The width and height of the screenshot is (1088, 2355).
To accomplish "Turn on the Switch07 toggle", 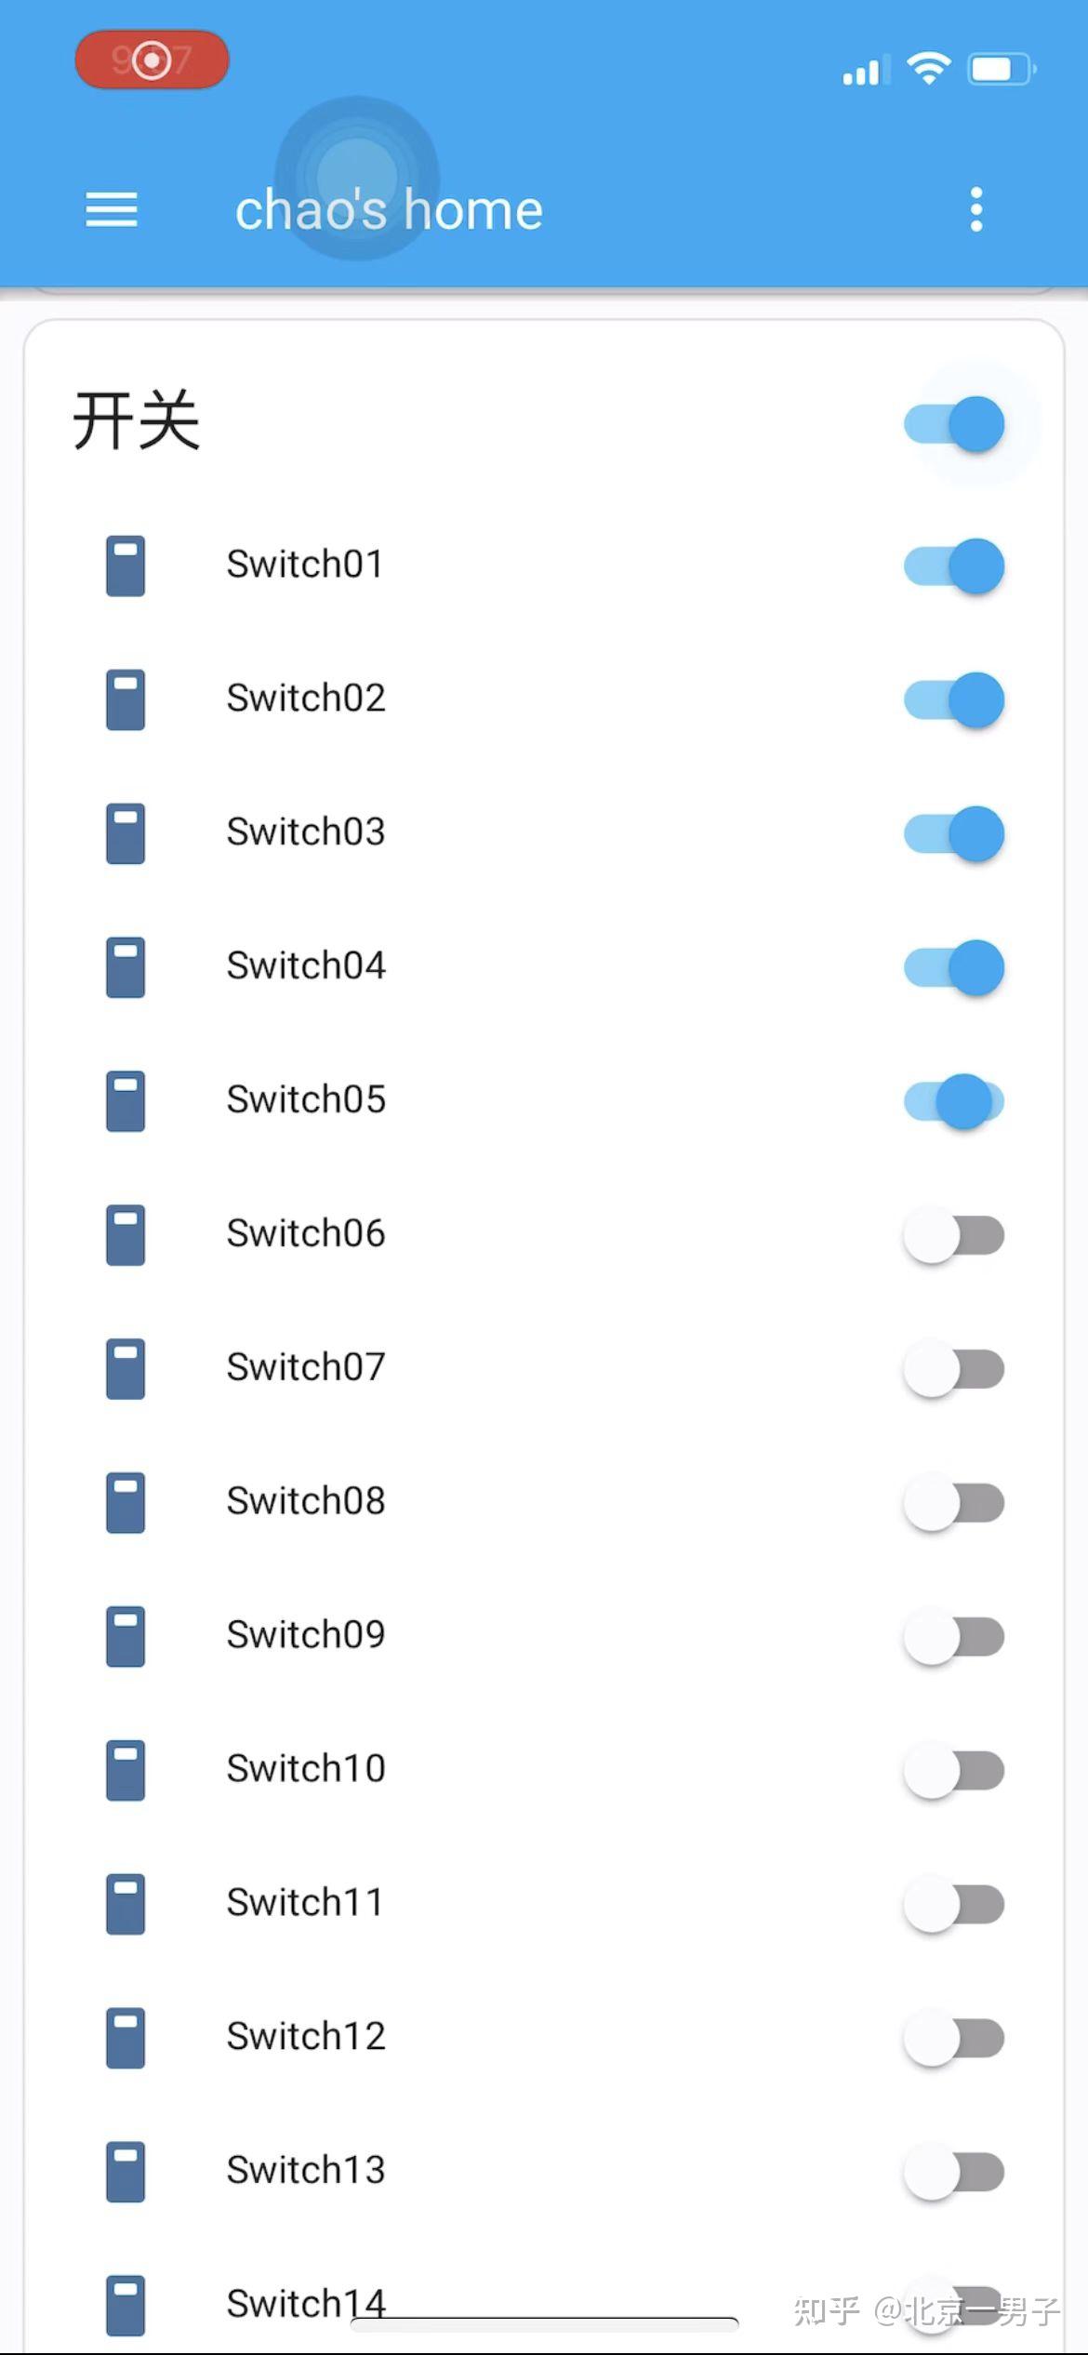I will pyautogui.click(x=954, y=1369).
